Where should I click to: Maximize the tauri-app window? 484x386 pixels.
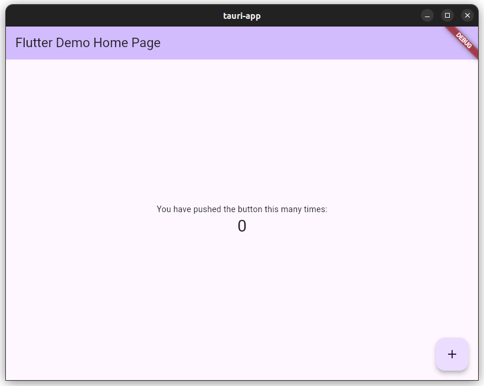pyautogui.click(x=447, y=15)
